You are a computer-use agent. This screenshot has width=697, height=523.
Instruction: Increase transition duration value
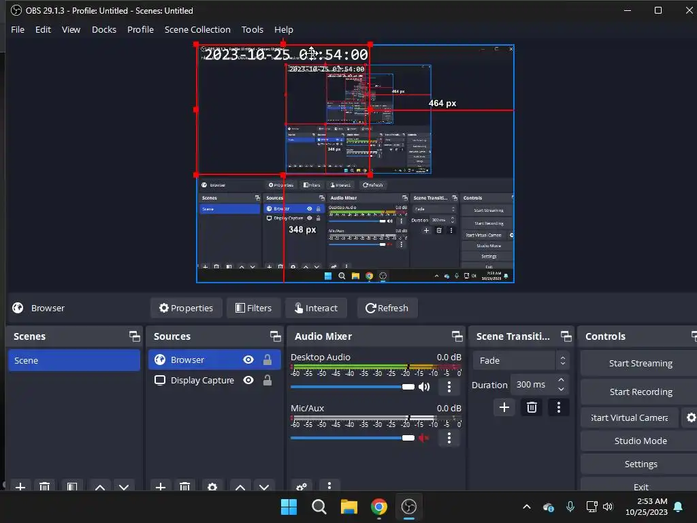(x=561, y=380)
